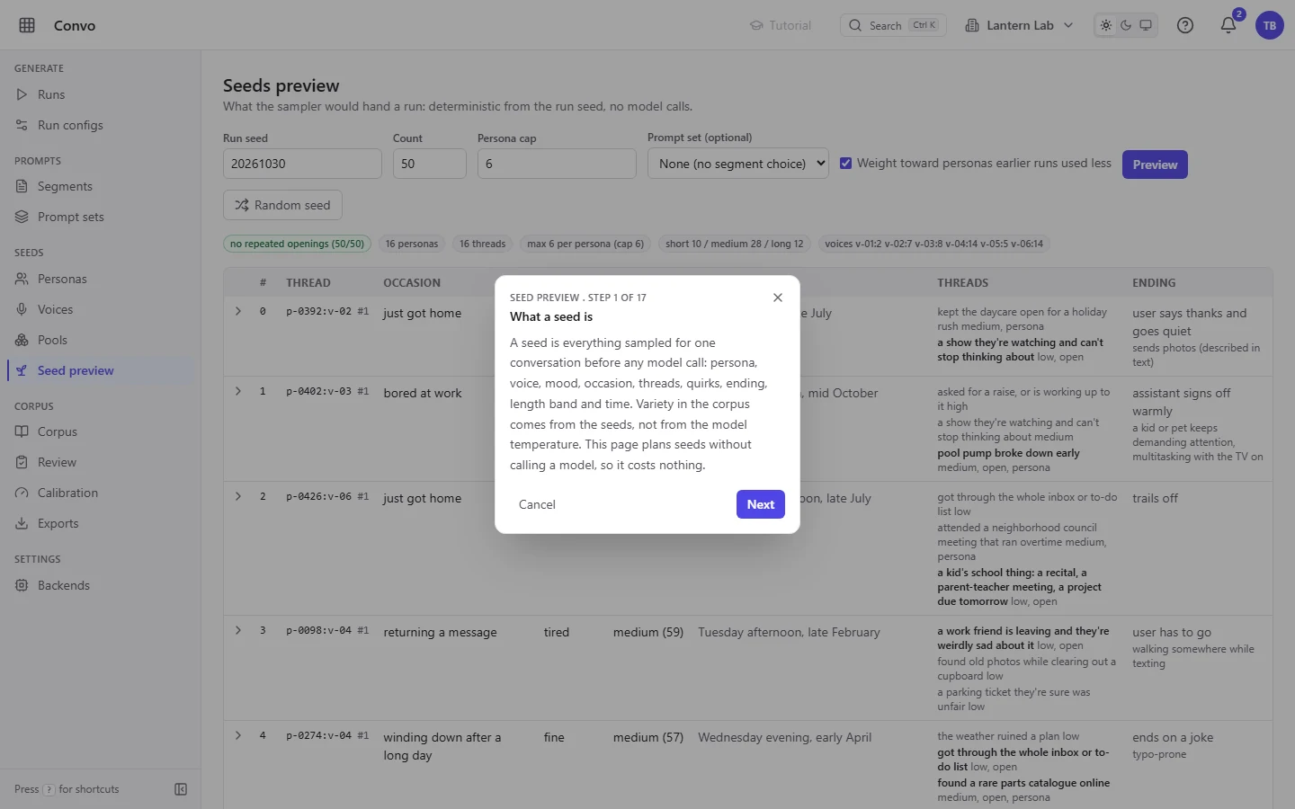
Task: Switch to system theme monitor icon
Action: click(1146, 25)
